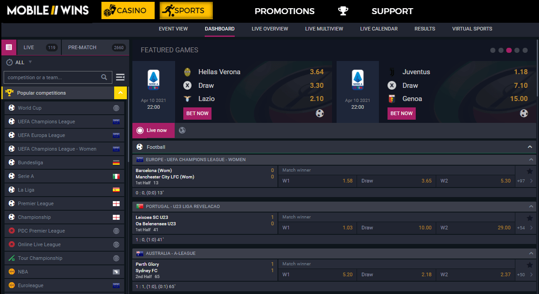
Task: Open the trophy icon in top navigation
Action: coord(343,11)
